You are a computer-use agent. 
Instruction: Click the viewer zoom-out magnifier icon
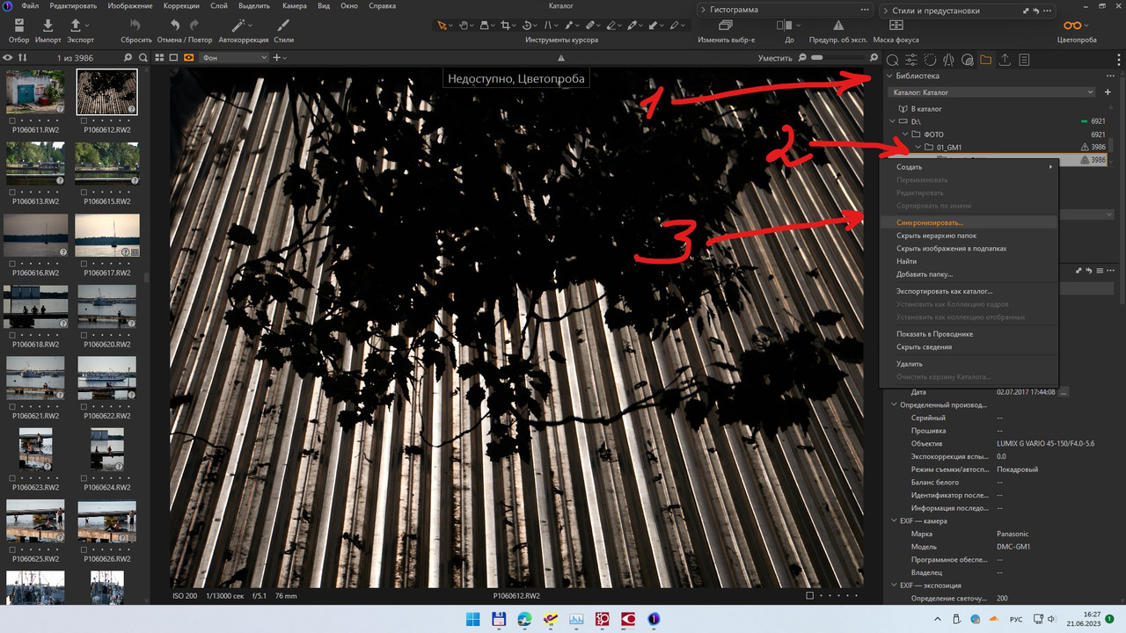[x=802, y=58]
